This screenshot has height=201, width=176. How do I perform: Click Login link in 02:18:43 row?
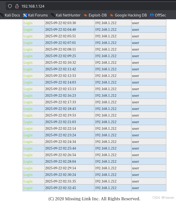[28, 109]
